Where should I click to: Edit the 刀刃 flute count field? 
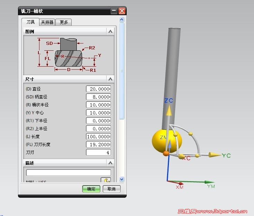pyautogui.click(x=99, y=152)
